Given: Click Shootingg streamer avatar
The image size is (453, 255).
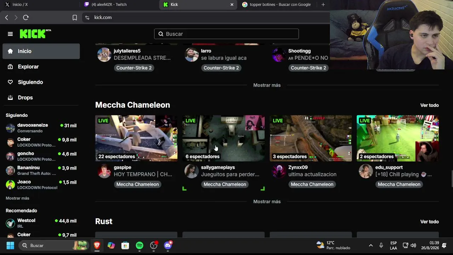Looking at the screenshot, I should [279, 55].
